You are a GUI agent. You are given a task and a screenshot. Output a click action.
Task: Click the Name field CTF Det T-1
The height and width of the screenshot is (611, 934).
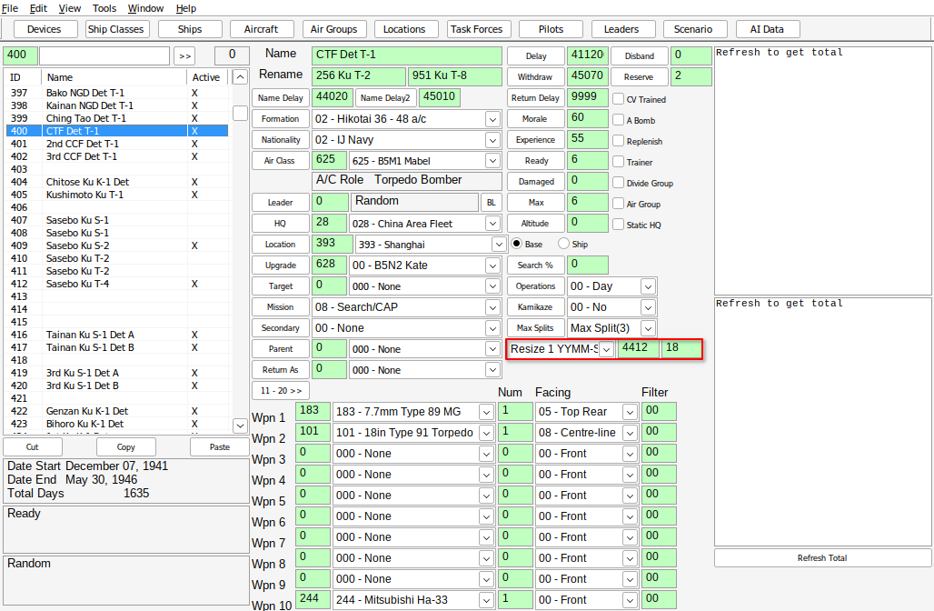pyautogui.click(x=407, y=55)
